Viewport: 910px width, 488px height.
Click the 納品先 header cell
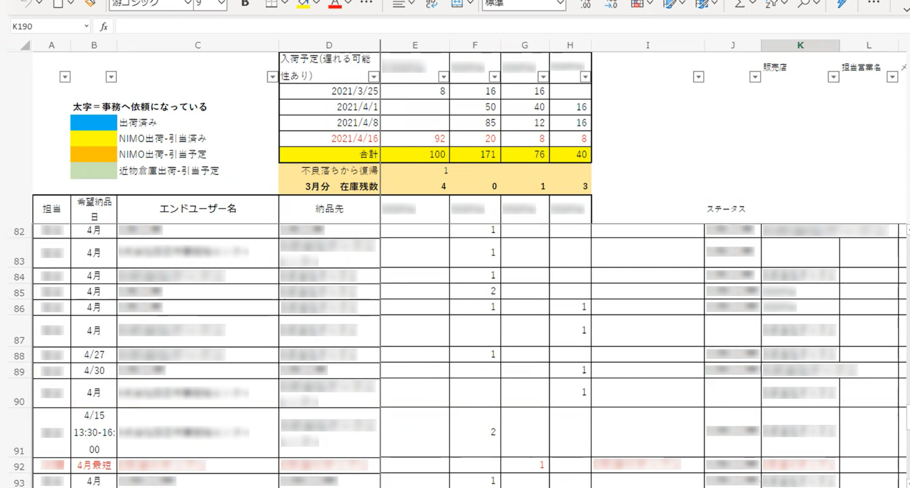[x=329, y=209]
